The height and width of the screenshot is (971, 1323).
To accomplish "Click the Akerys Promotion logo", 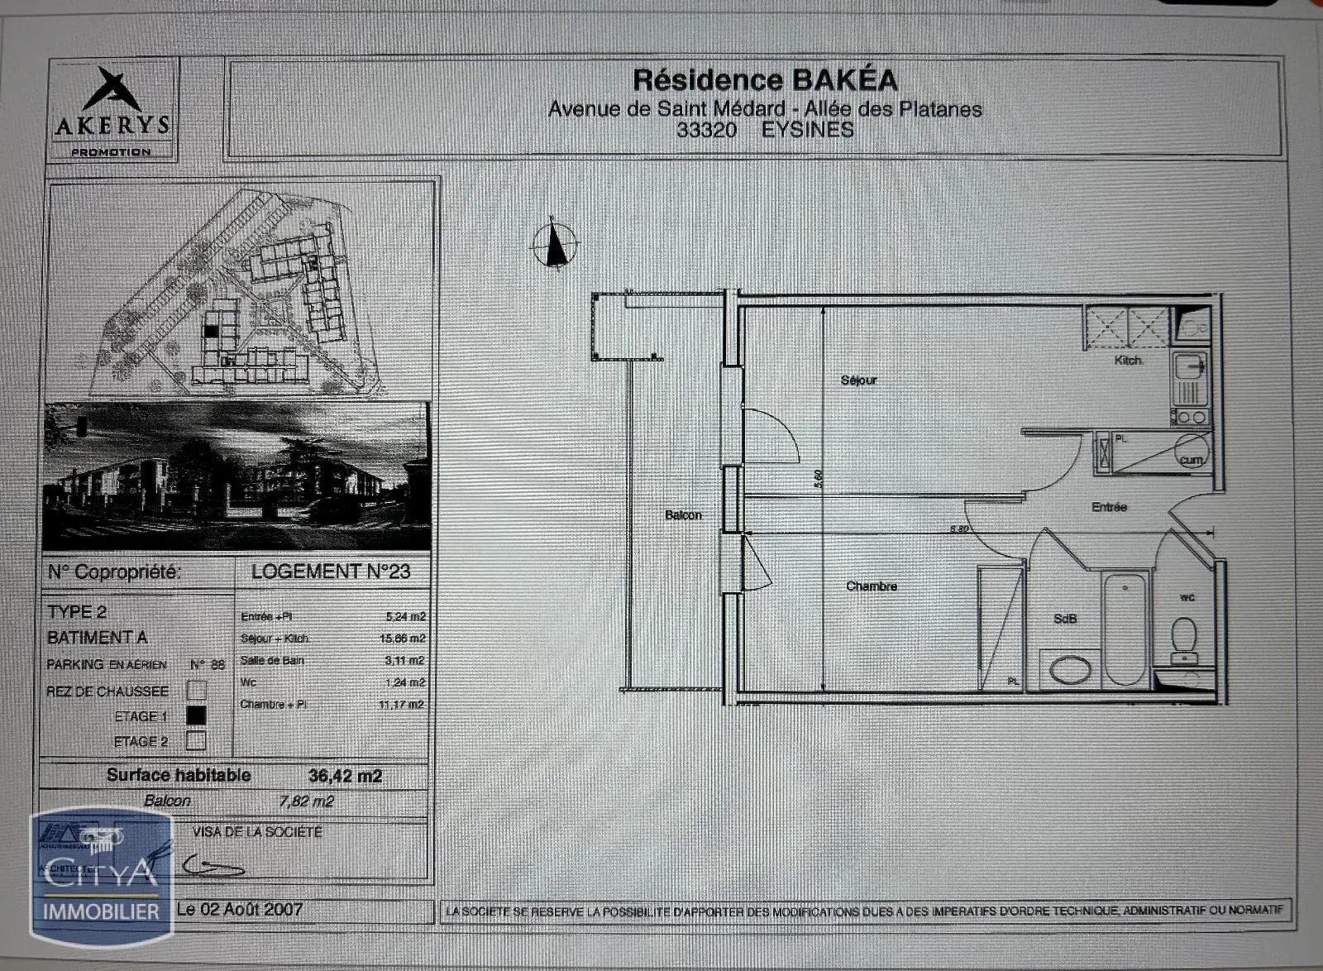I will point(112,111).
